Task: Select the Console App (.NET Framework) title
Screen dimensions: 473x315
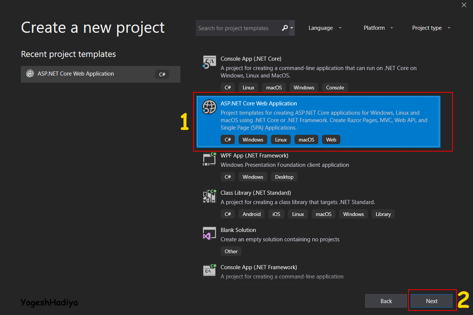Action: coord(259,267)
